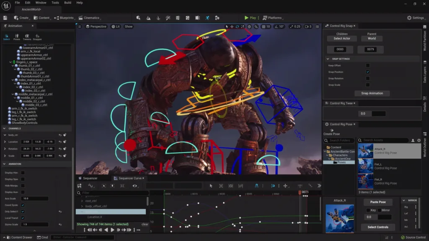429x241 pixels.
Task: Expand the Rotation channel row
Action: 5,149
